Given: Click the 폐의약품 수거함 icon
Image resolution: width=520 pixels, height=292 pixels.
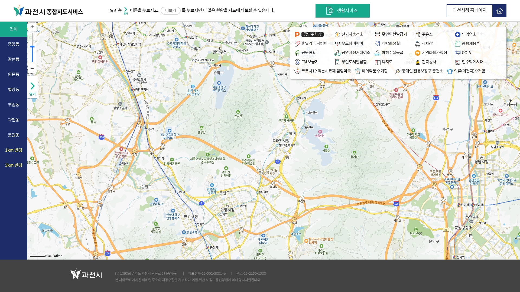Looking at the screenshot, I should tap(358, 71).
